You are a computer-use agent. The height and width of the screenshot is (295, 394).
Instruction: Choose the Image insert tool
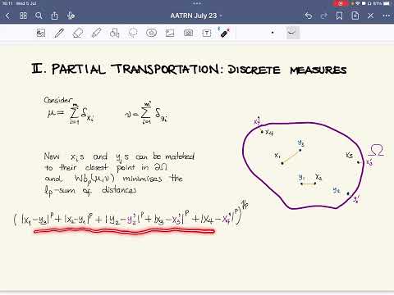tap(170, 33)
